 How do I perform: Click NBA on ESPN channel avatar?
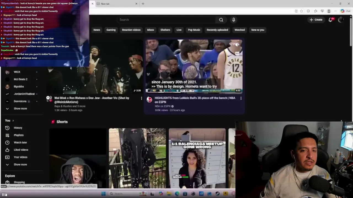coord(149,100)
